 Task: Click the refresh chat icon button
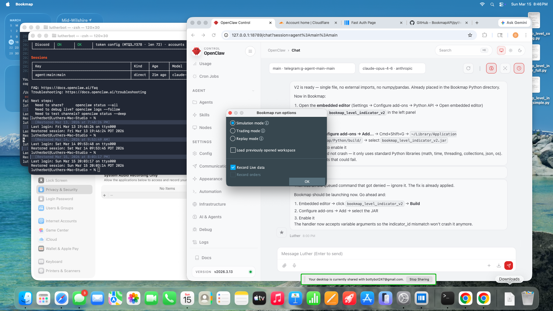tap(468, 68)
